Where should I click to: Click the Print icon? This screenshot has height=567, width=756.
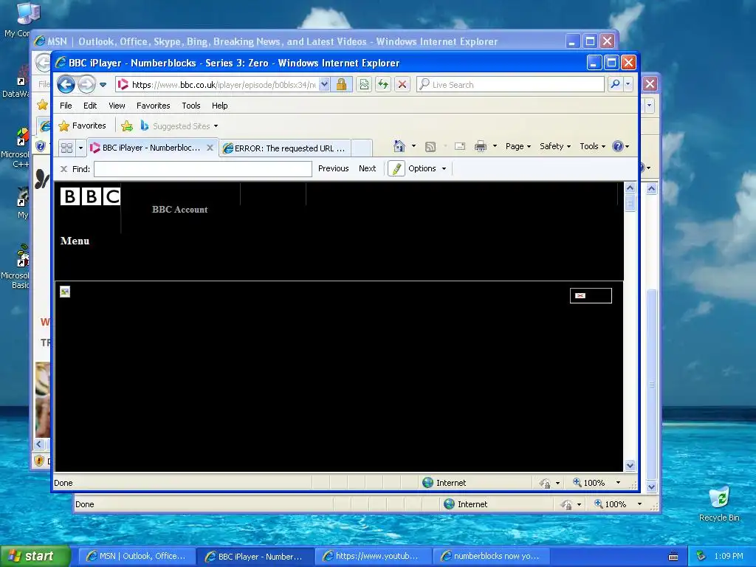(x=481, y=146)
